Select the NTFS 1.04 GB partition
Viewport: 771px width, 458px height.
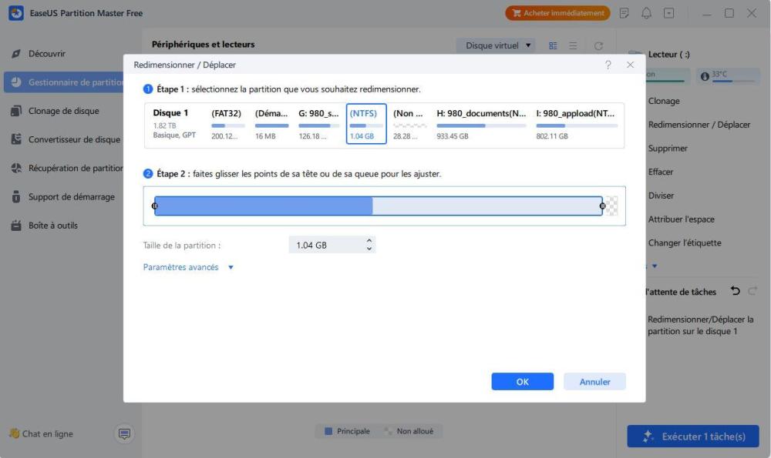tap(366, 124)
